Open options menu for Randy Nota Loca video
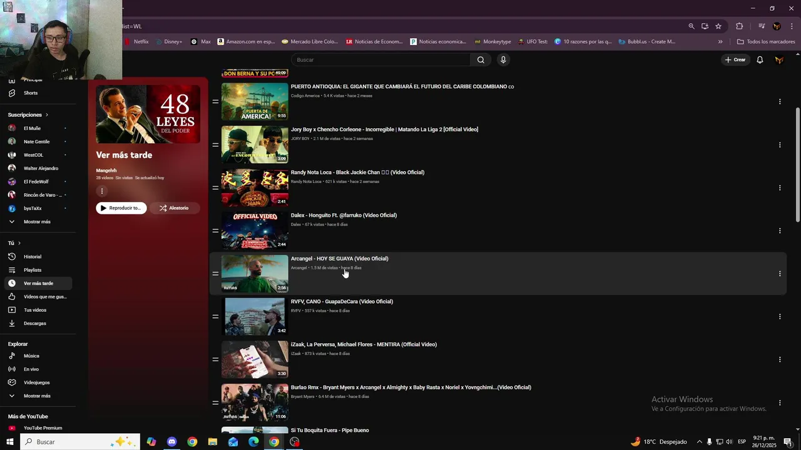The image size is (801, 450). click(x=780, y=187)
